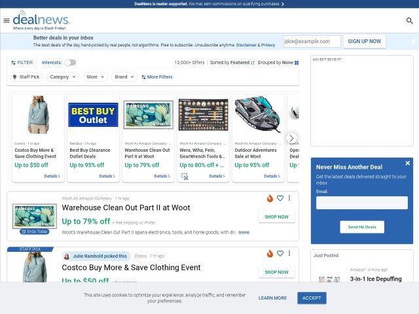This screenshot has width=419, height=314.
Task: Click LEARN MORE about cookies
Action: (x=272, y=298)
